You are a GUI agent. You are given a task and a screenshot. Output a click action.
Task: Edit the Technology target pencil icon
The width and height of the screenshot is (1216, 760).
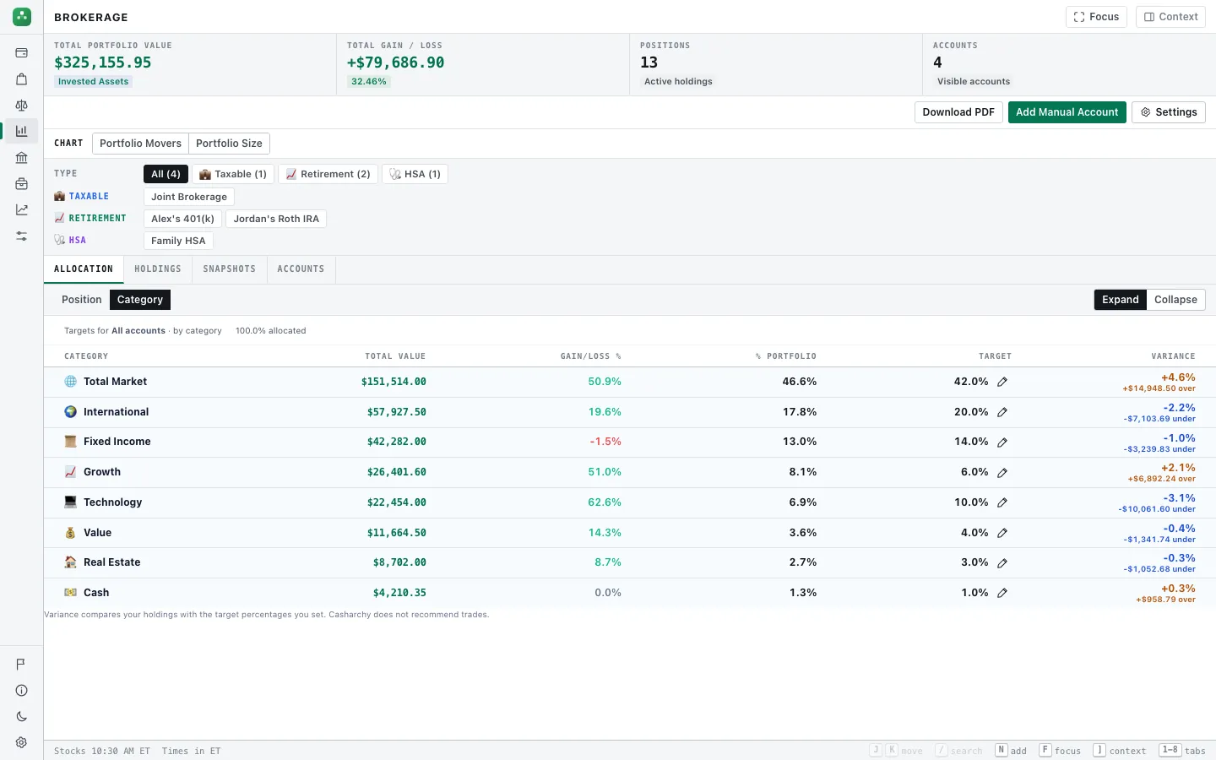coord(1002,502)
